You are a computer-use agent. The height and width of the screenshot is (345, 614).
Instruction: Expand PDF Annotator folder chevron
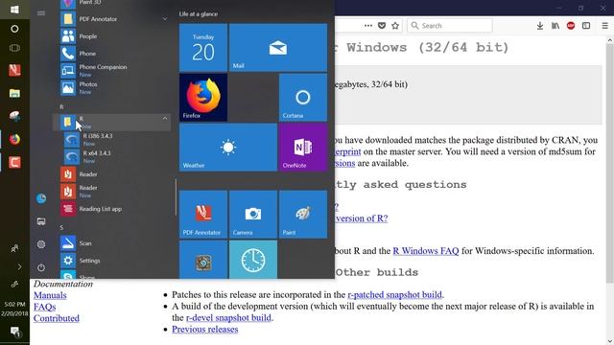[165, 19]
